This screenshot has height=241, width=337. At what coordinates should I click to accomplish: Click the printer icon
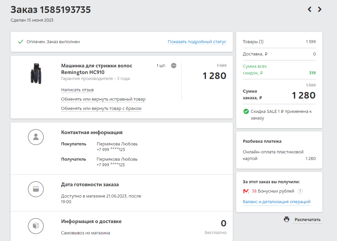(287, 219)
